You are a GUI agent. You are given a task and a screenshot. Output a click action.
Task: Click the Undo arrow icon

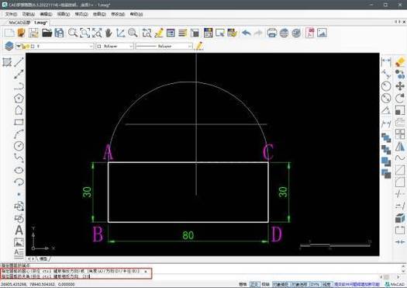point(247,33)
